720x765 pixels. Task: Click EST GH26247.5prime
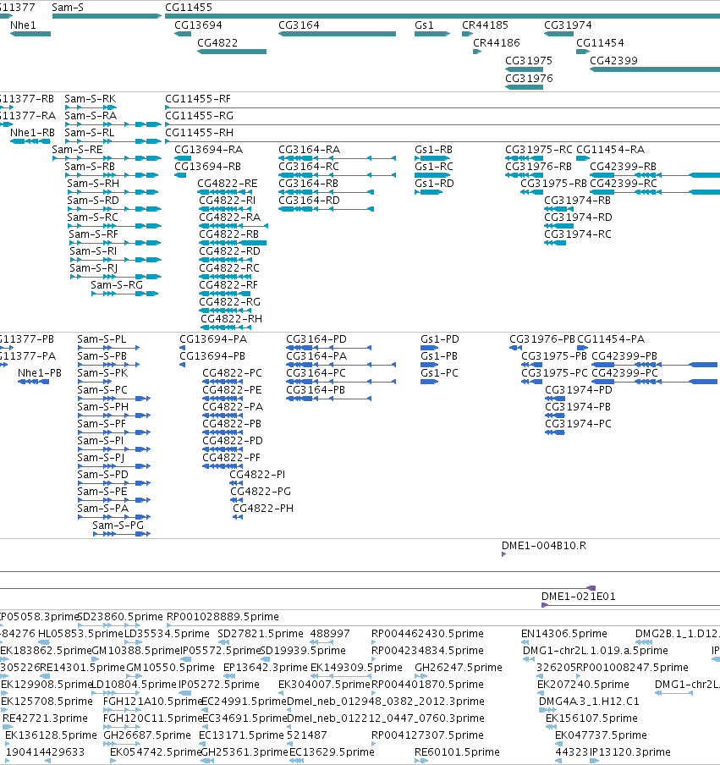(x=458, y=668)
